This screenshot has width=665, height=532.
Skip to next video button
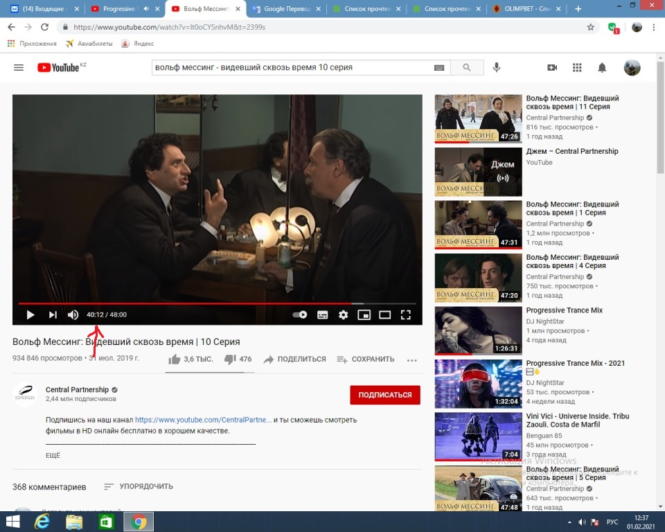pyautogui.click(x=53, y=314)
